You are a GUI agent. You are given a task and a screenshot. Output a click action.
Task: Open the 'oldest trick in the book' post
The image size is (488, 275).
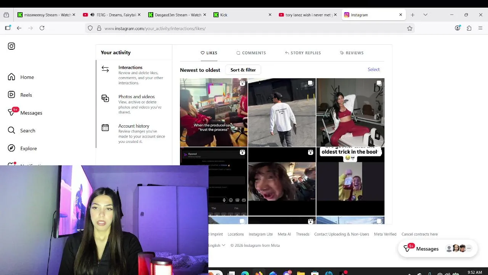click(x=350, y=181)
